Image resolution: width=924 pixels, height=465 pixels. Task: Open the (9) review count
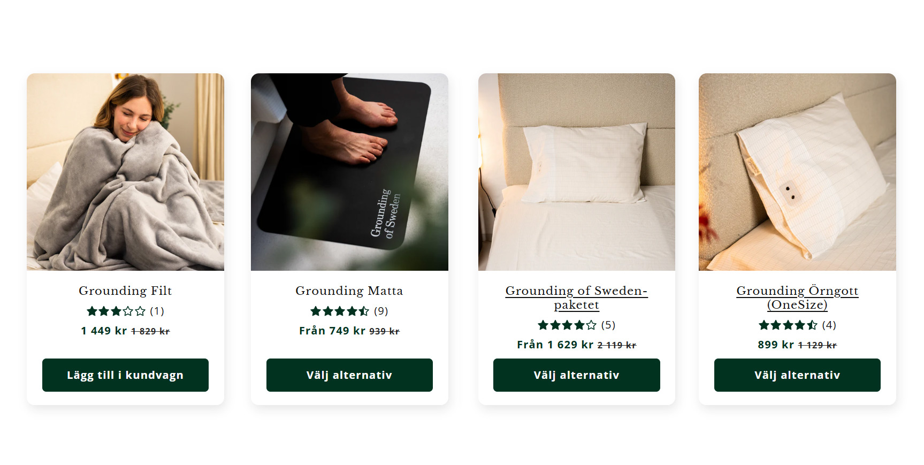tap(381, 311)
